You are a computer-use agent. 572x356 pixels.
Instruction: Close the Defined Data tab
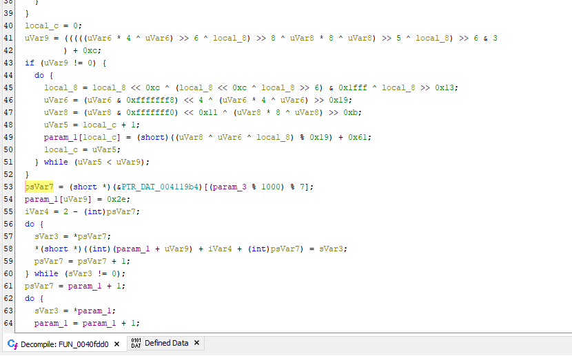[196, 343]
